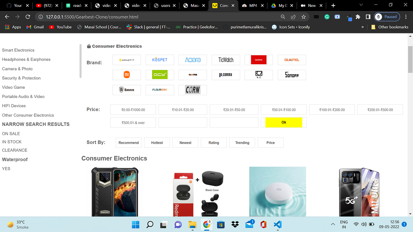Open Visual Studio Code from taskbar

[x=278, y=224]
